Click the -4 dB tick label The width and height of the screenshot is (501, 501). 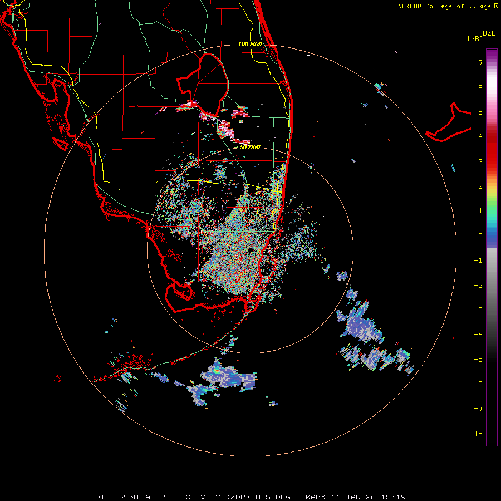(x=478, y=335)
